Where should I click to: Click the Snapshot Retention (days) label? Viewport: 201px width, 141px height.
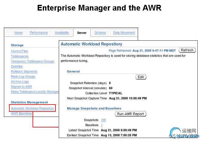click(88, 83)
